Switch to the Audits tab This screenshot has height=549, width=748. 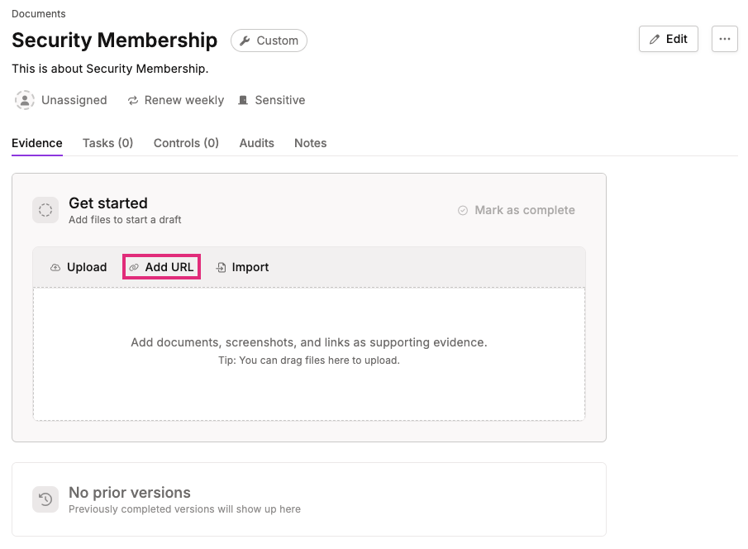coord(257,143)
